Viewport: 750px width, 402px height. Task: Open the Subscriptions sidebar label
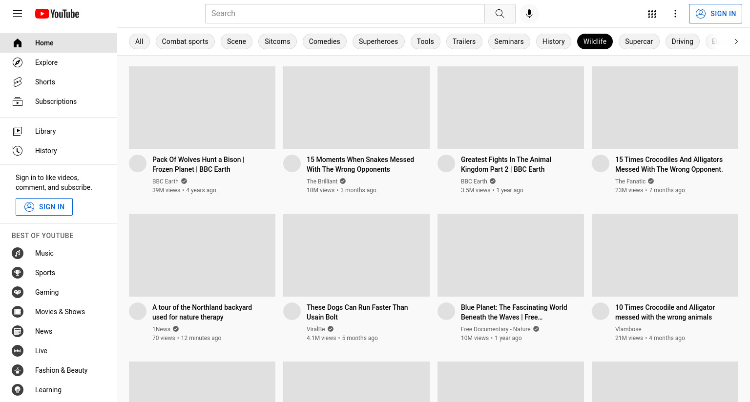tap(56, 101)
